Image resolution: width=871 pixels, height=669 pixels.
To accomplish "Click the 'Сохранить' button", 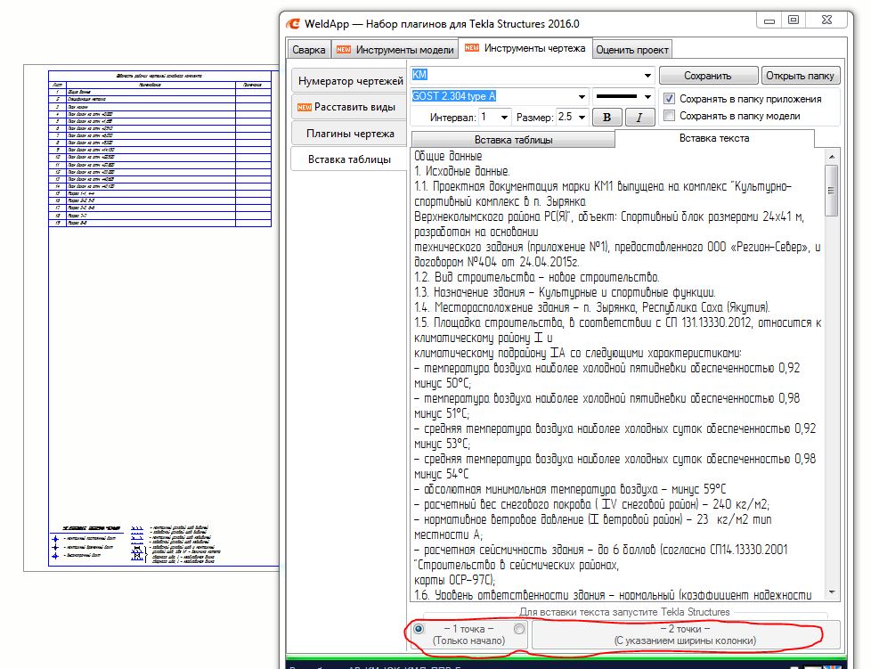I will click(x=708, y=76).
